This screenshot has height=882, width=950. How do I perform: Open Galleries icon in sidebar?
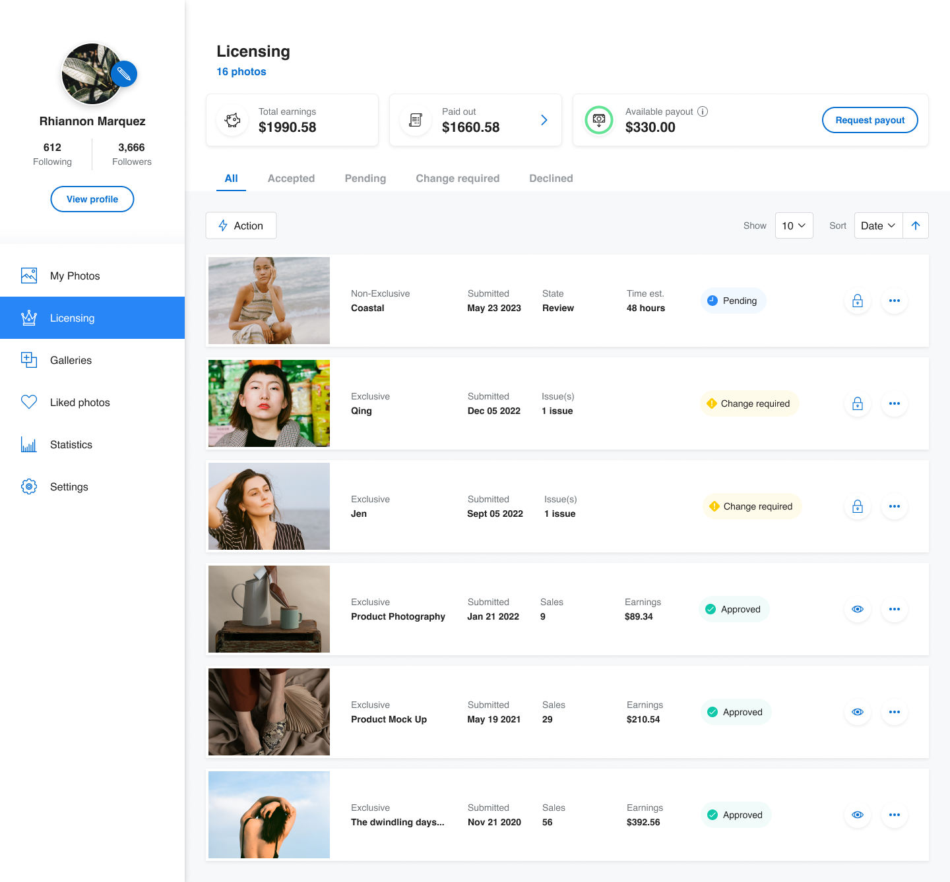[29, 360]
